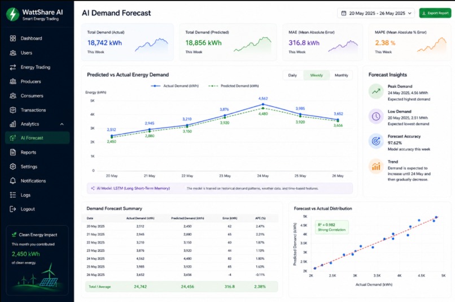
Task: Click the Total / Average row label
Action: (99, 287)
